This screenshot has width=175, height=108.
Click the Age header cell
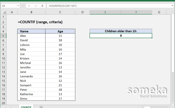pos(60,31)
